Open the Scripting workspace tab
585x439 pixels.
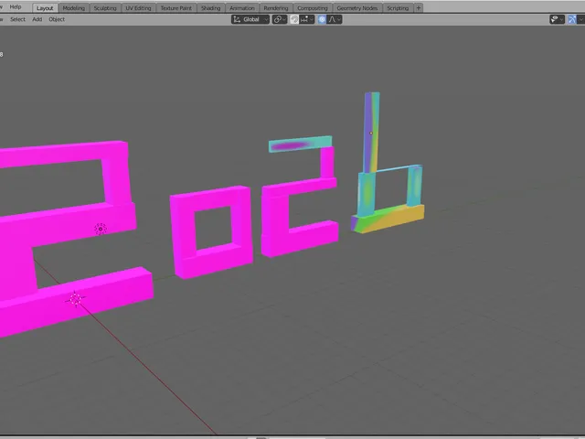[398, 8]
